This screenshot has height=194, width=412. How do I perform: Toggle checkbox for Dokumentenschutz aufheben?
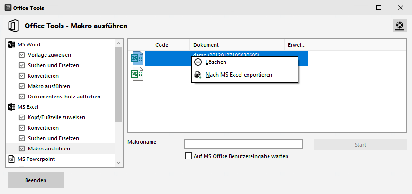pos(22,97)
